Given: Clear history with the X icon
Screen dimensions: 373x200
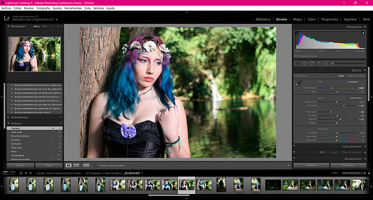Looking at the screenshot, I should point(60,123).
